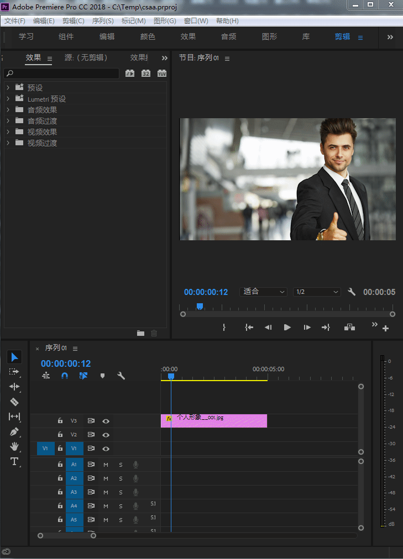Expand the 视频过渡 folder

click(x=8, y=143)
